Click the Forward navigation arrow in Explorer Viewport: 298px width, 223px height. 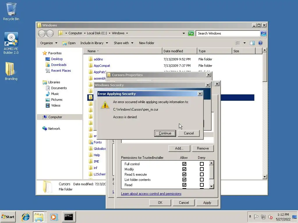50,33
